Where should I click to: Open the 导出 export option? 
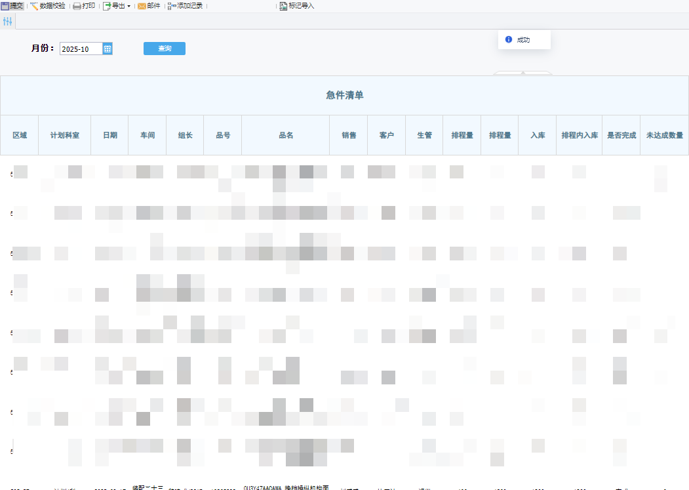pos(114,6)
